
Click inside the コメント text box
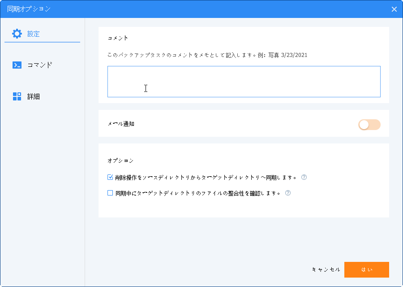point(244,82)
